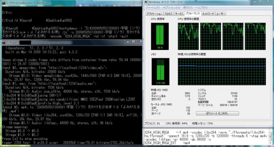Maximize the lower console window

134,41
